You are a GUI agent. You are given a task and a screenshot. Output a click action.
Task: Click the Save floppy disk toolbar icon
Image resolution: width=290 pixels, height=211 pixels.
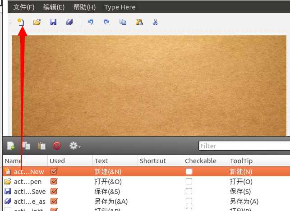click(x=53, y=22)
